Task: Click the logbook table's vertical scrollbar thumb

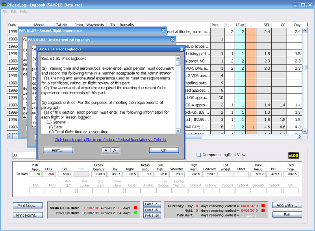Action: pos(305,67)
